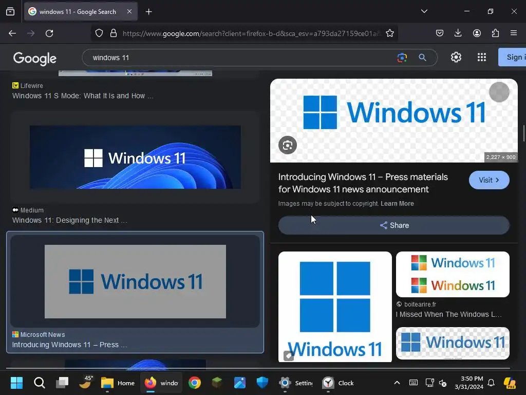Open Introducing Windows 11 press materials title

[x=363, y=183]
